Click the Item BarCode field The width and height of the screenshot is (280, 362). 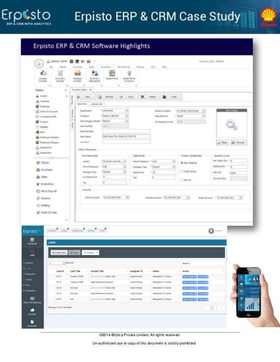tap(126, 131)
